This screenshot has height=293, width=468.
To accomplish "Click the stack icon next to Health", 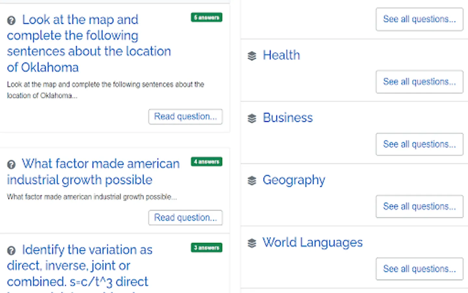I will pyautogui.click(x=252, y=56).
